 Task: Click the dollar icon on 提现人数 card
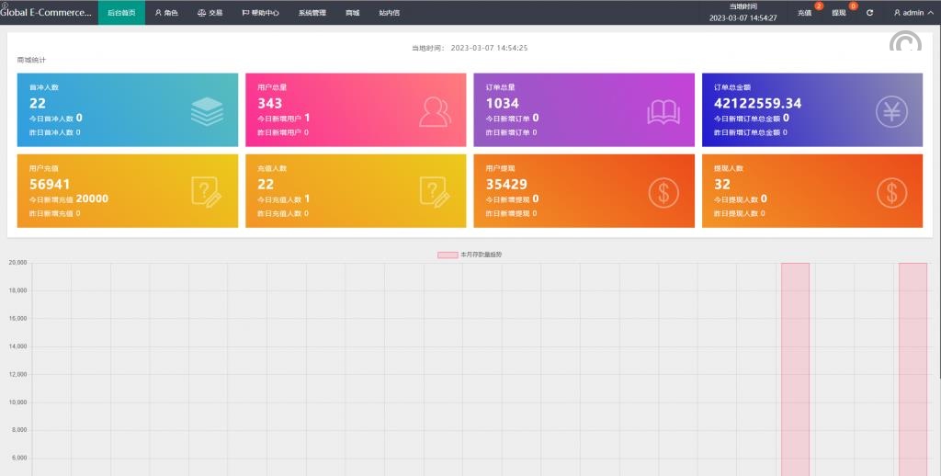(x=891, y=193)
